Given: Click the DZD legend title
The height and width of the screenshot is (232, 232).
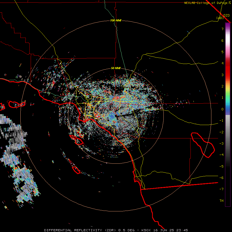Looking at the screenshot, I should (227, 15).
